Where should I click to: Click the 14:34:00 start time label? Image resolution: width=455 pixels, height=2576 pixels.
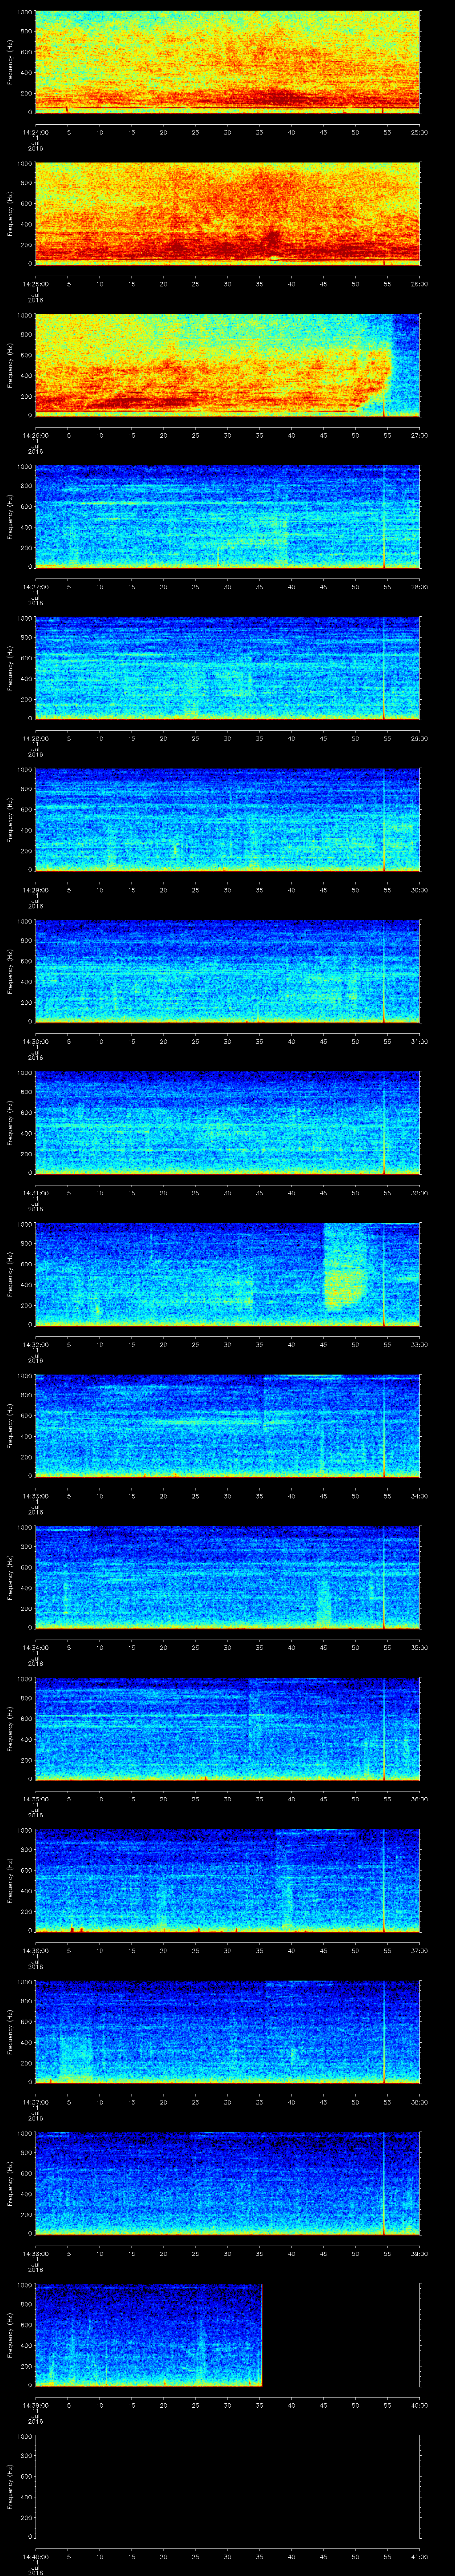tap(35, 1647)
